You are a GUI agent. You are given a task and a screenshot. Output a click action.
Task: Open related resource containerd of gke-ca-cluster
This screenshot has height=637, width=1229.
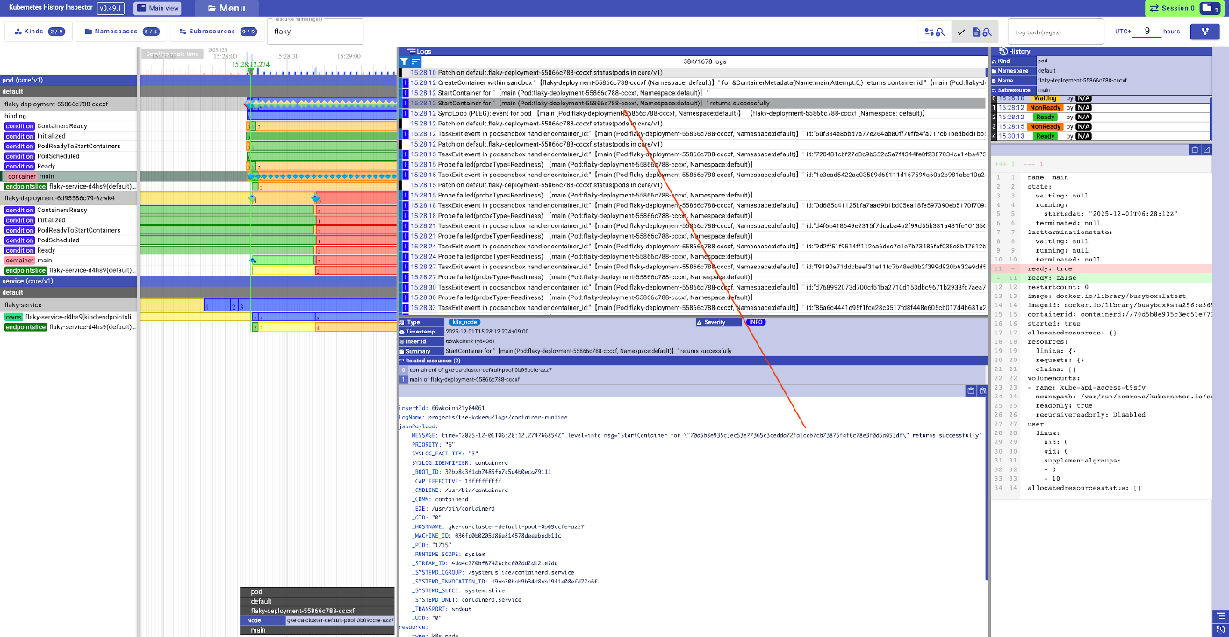click(x=694, y=370)
